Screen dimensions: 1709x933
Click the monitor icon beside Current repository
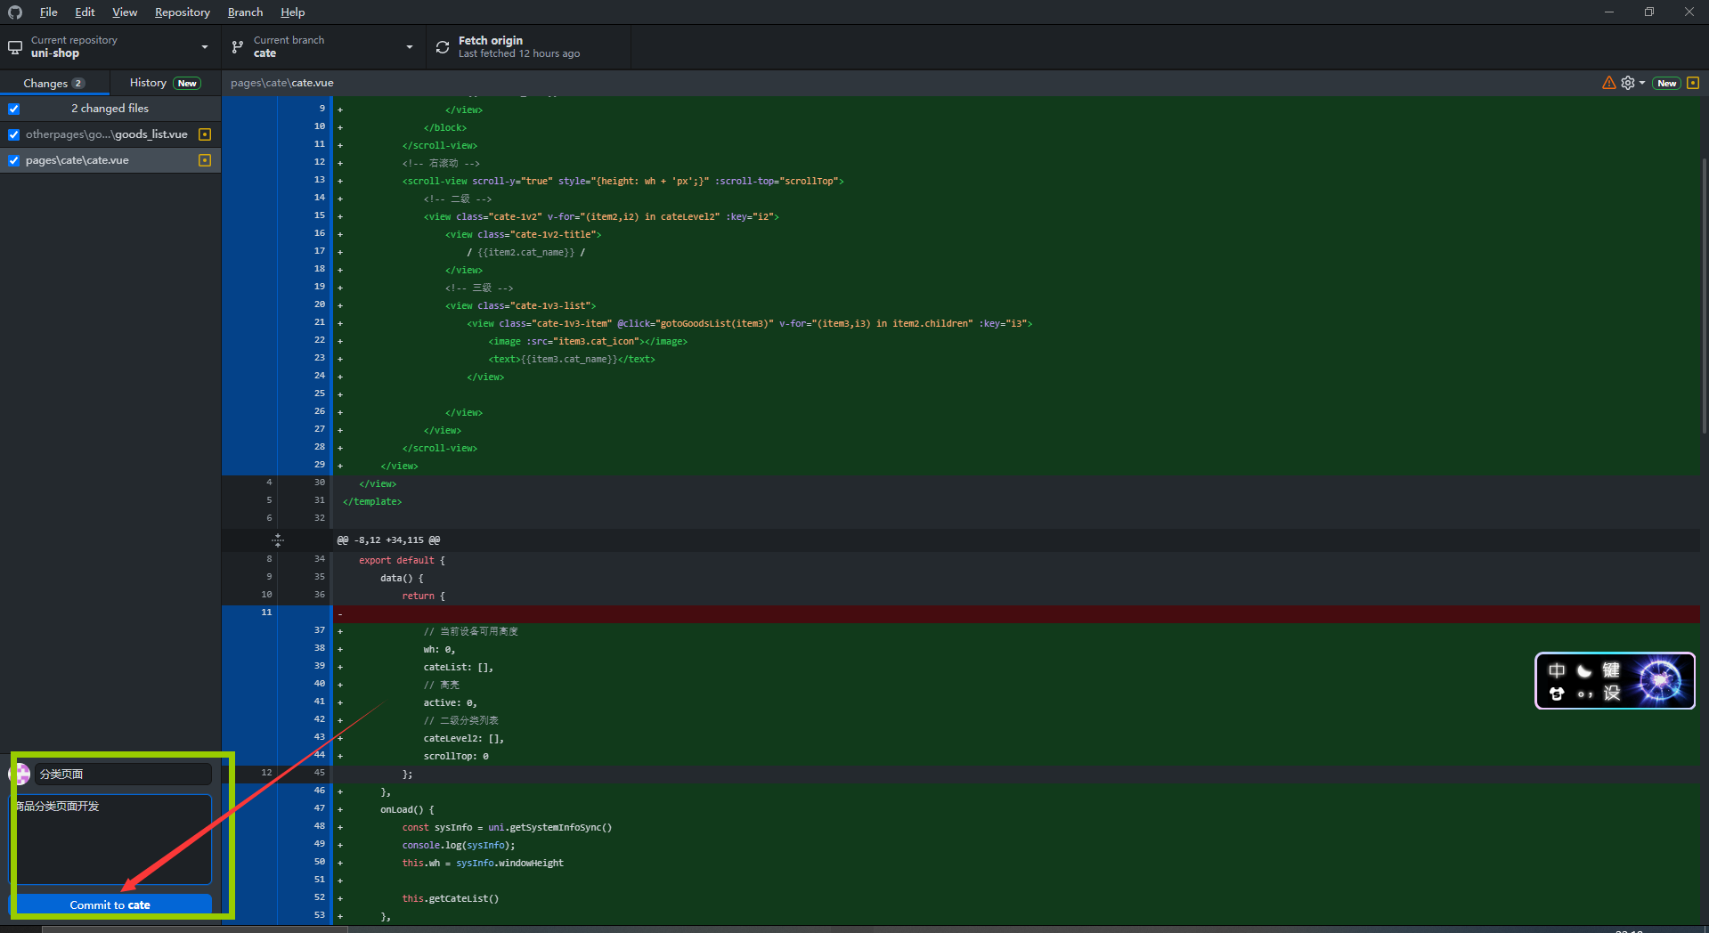(x=15, y=47)
